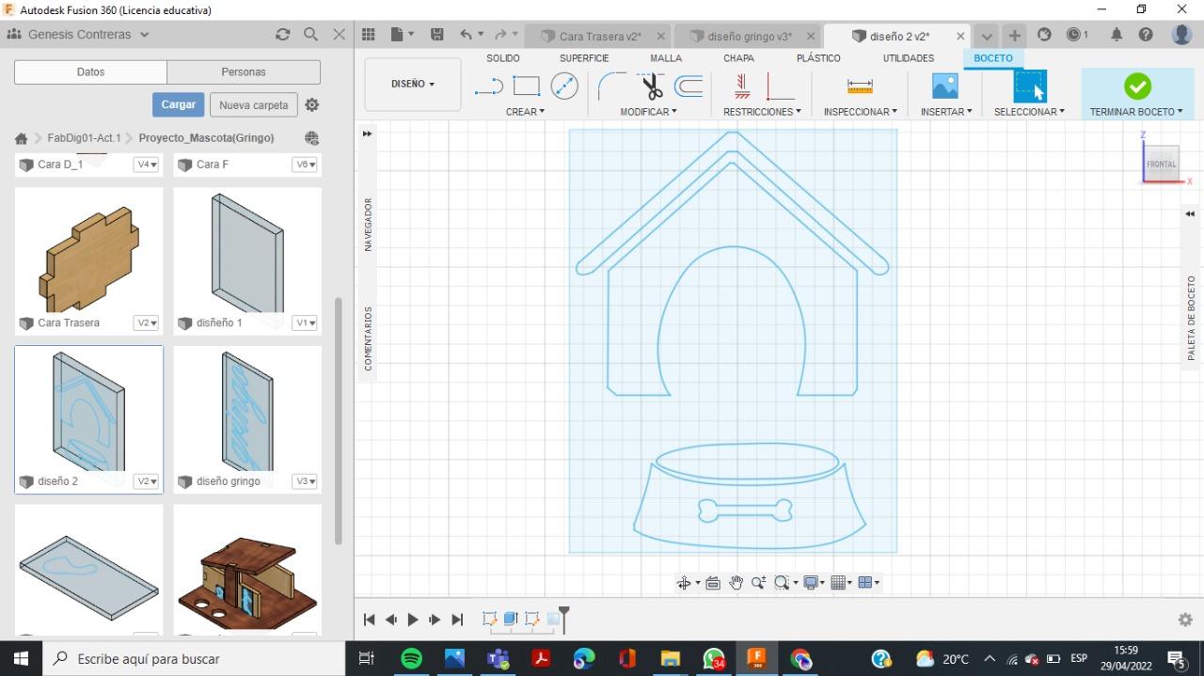The height and width of the screenshot is (676, 1204).
Task: Expand the SELECCIONAR menu
Action: [1029, 112]
